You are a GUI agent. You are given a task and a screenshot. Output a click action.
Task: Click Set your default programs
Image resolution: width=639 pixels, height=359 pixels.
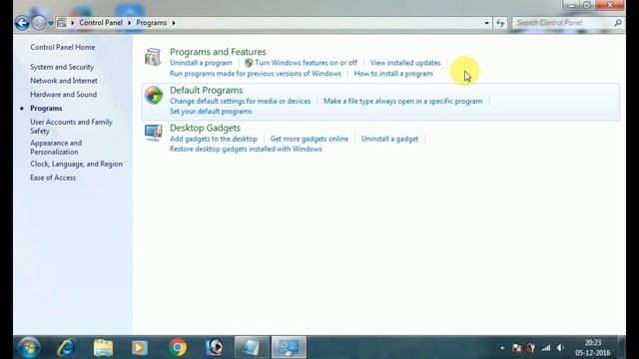coord(211,111)
